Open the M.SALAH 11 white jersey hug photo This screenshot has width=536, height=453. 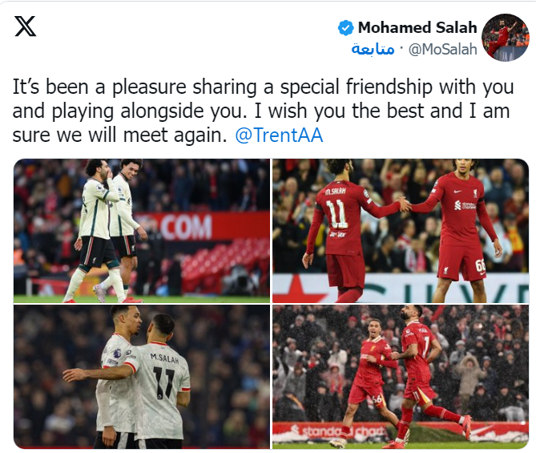(x=142, y=377)
